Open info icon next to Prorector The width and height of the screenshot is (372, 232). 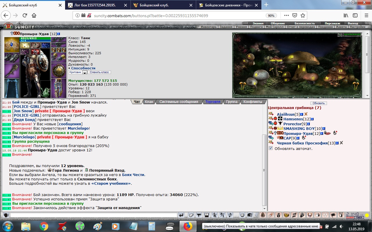click(308, 124)
